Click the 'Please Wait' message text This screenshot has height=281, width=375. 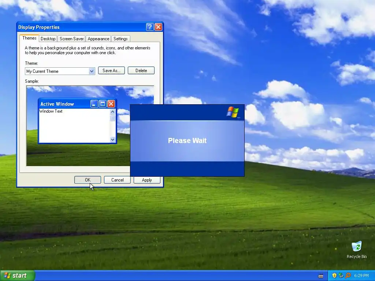[187, 140]
